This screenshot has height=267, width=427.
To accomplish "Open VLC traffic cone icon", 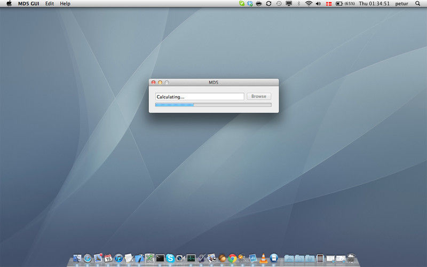I will tap(263, 258).
